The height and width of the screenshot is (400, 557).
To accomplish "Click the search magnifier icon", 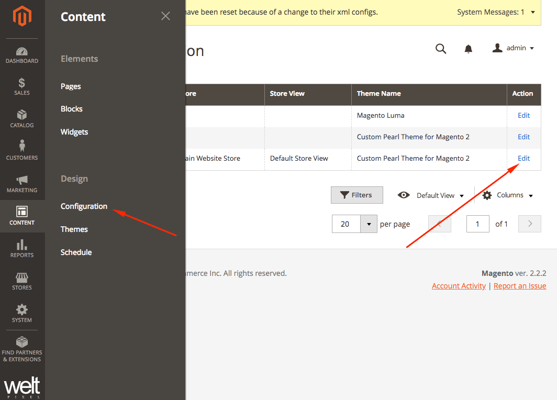I will pos(441,48).
